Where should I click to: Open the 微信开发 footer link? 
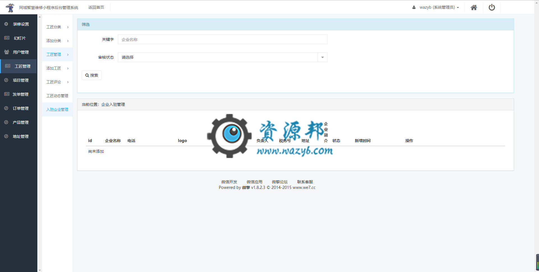tap(229, 182)
